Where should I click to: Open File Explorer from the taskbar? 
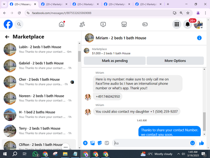[x=65, y=154]
